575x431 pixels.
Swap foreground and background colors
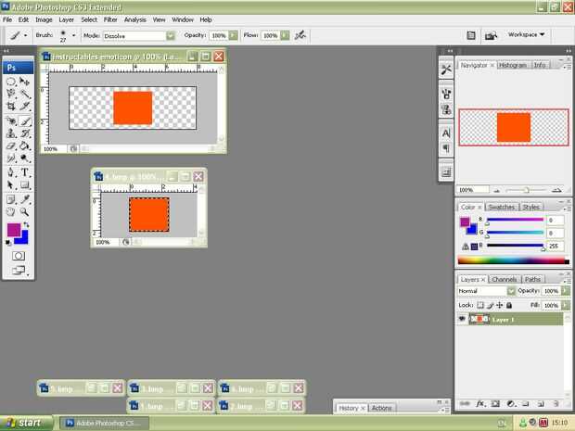[x=26, y=224]
